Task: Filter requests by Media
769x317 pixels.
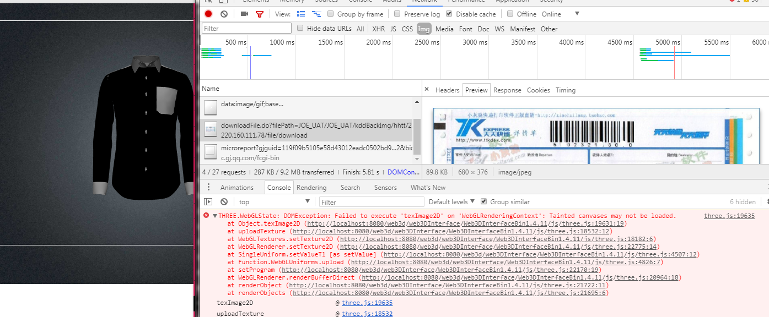Action: [444, 29]
